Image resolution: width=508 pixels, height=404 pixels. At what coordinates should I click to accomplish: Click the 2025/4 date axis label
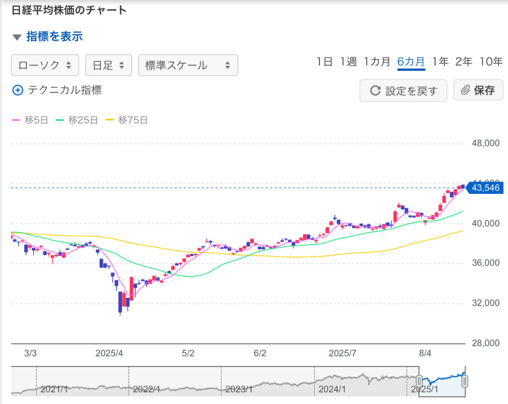[109, 353]
